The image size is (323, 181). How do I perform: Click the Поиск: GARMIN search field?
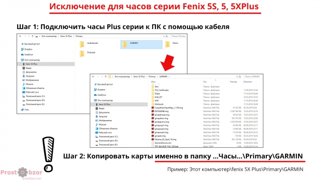point(253,76)
